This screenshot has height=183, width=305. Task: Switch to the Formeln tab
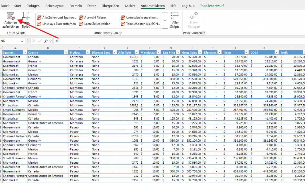tap(76, 6)
